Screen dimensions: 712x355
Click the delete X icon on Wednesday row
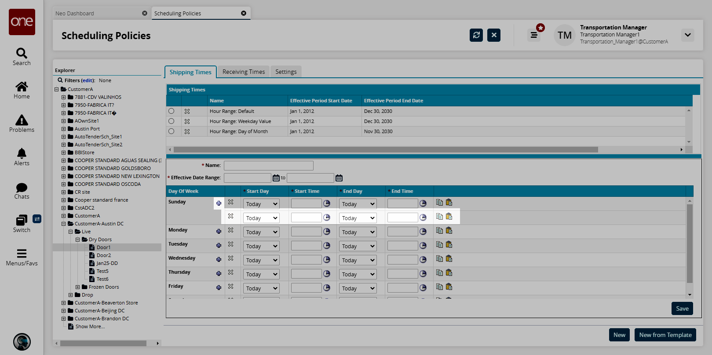click(230, 258)
